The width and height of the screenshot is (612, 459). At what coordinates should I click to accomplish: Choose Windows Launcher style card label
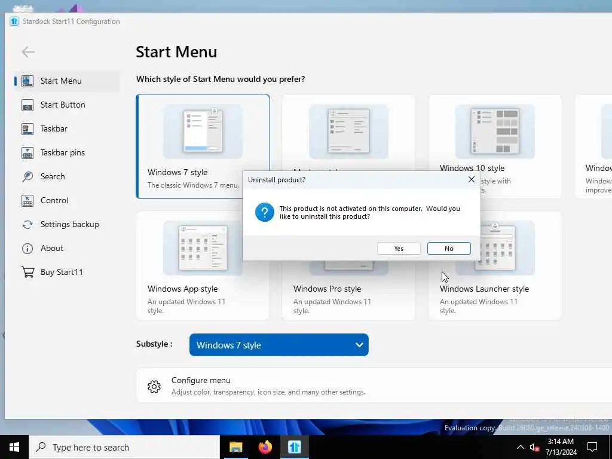[484, 289]
